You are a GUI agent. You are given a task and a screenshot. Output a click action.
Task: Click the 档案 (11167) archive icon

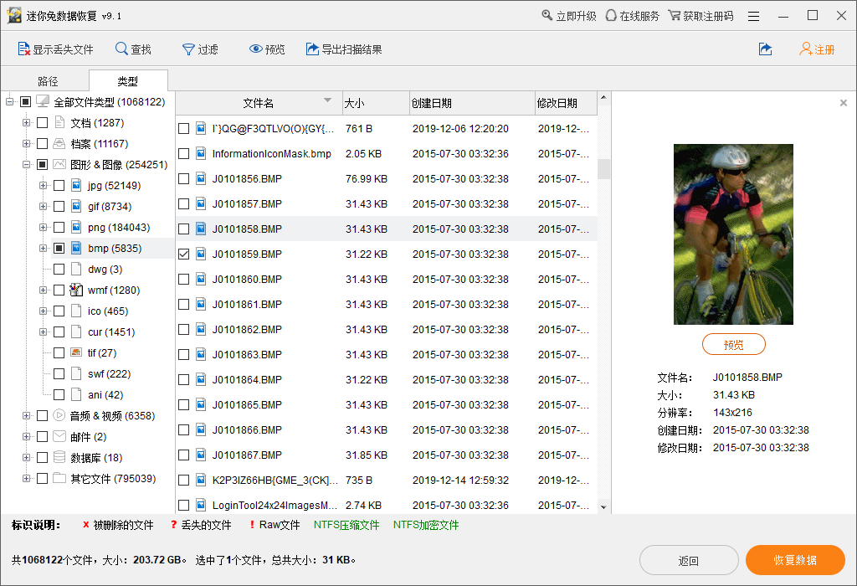[59, 143]
